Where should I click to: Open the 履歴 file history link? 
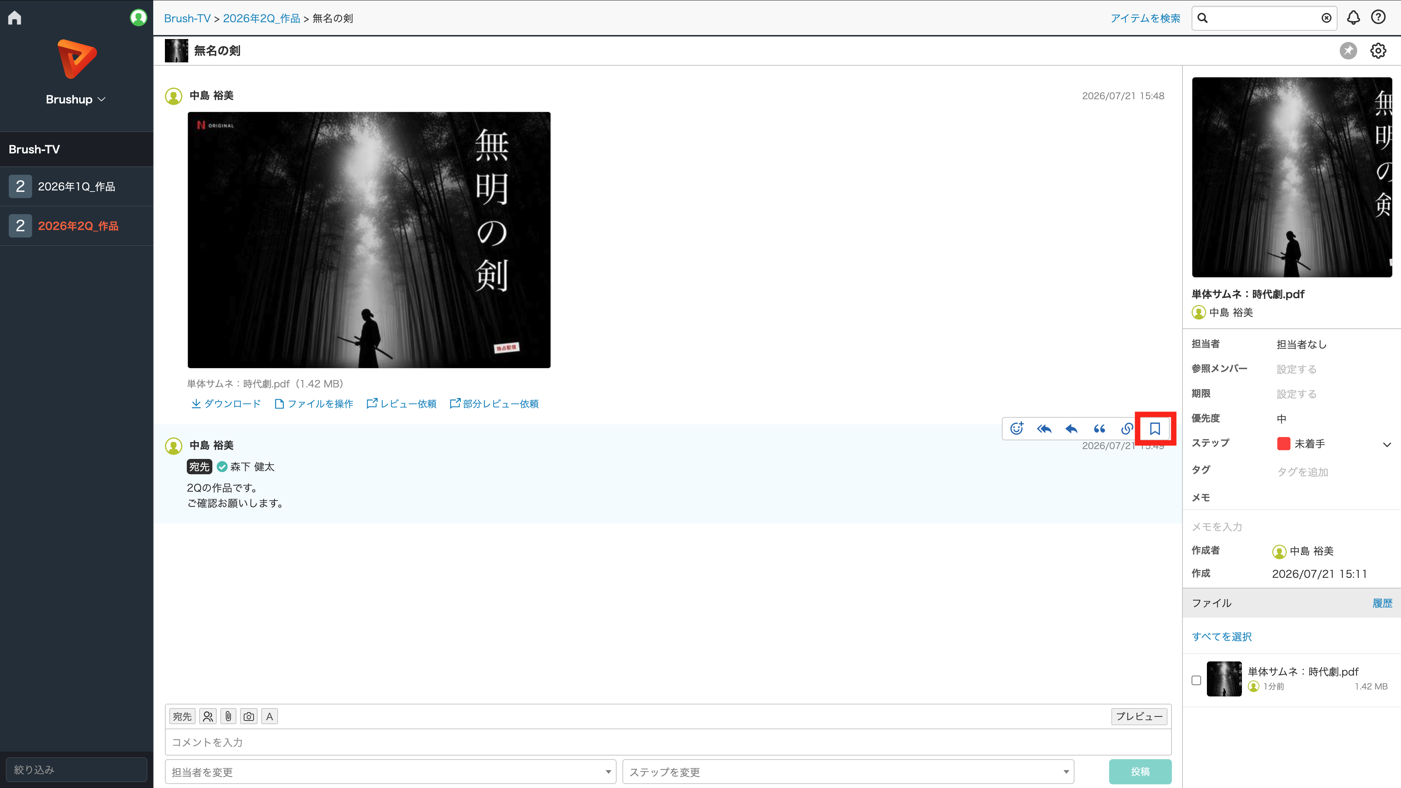[x=1382, y=603]
